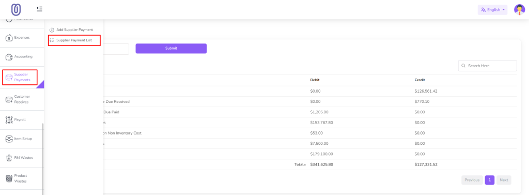Sort by the Debit column header
Screen dimensions: 529x195
(x=315, y=80)
